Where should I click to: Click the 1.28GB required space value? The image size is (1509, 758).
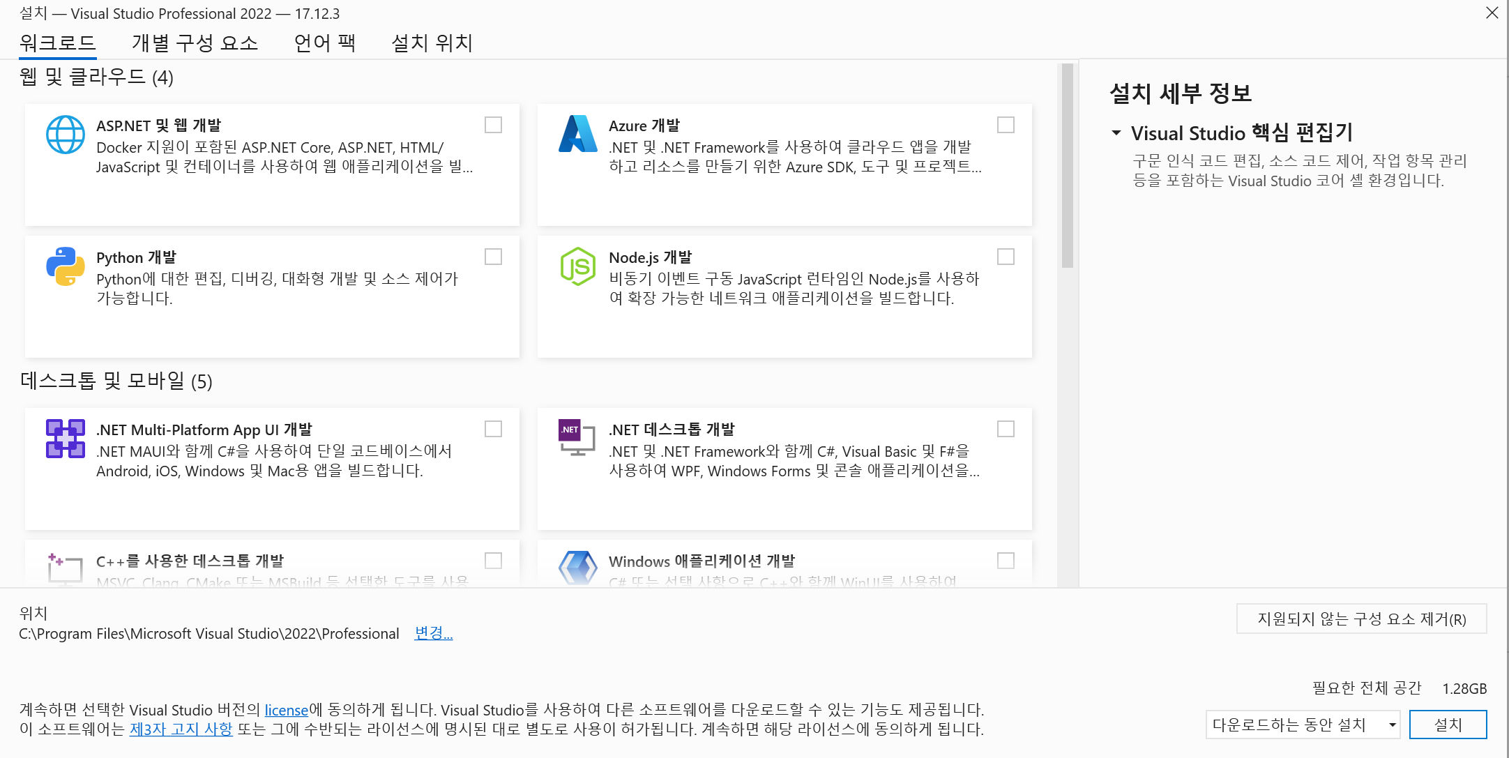tap(1464, 689)
